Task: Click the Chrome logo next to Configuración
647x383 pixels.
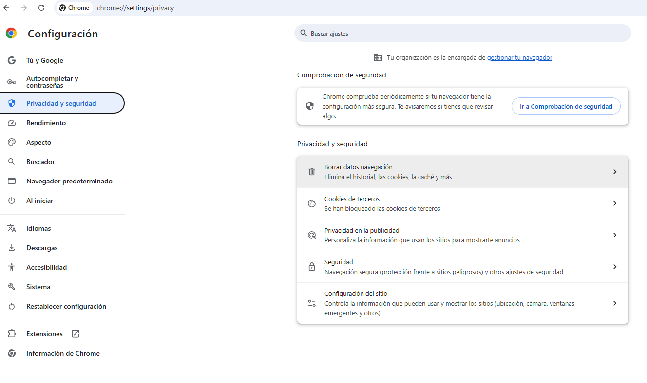Action: point(11,33)
